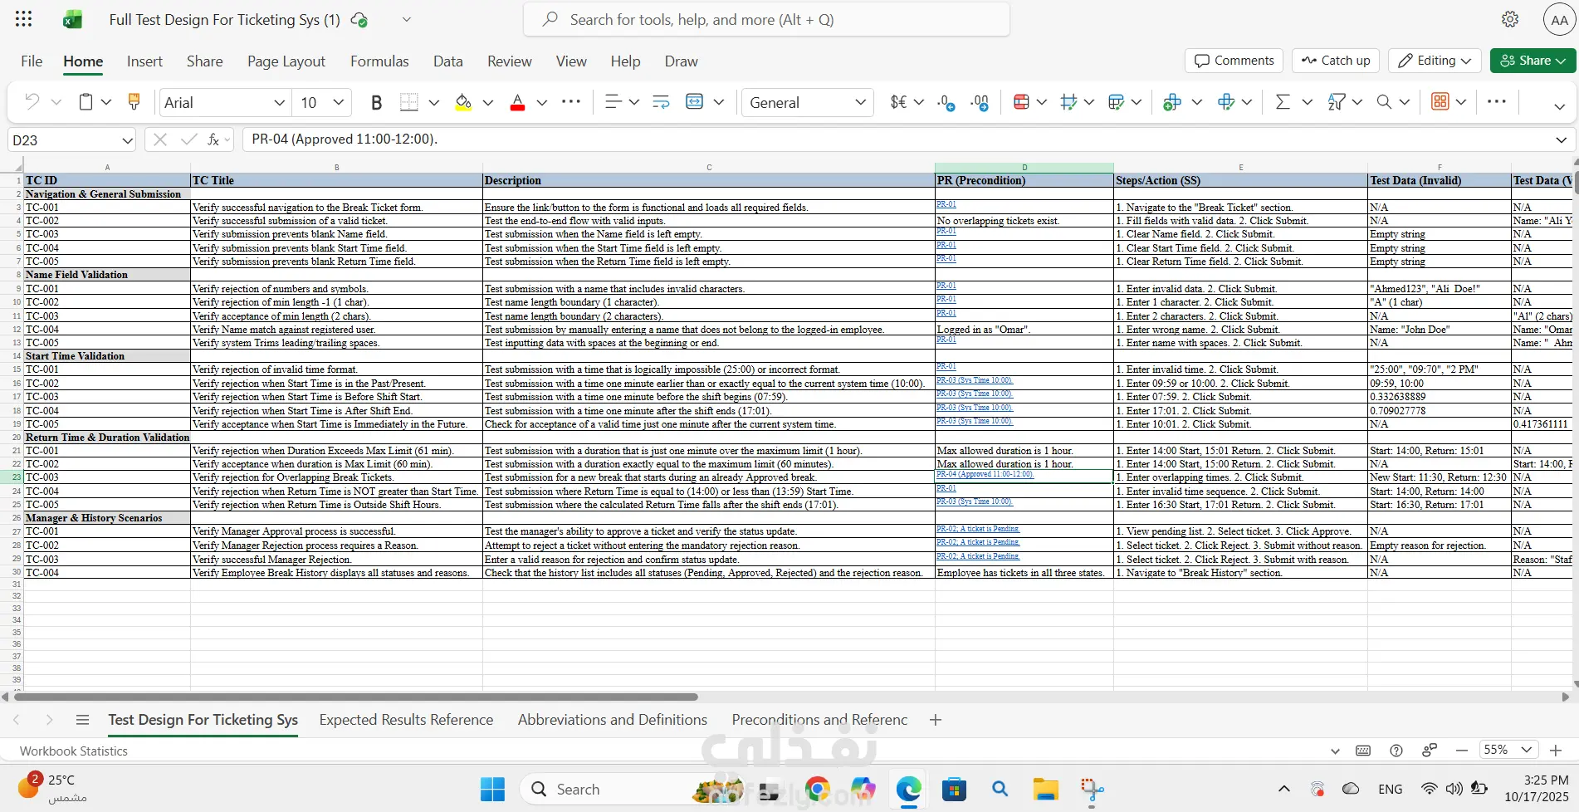Click the zoom in plus icon
This screenshot has height=812, width=1579.
[1556, 751]
